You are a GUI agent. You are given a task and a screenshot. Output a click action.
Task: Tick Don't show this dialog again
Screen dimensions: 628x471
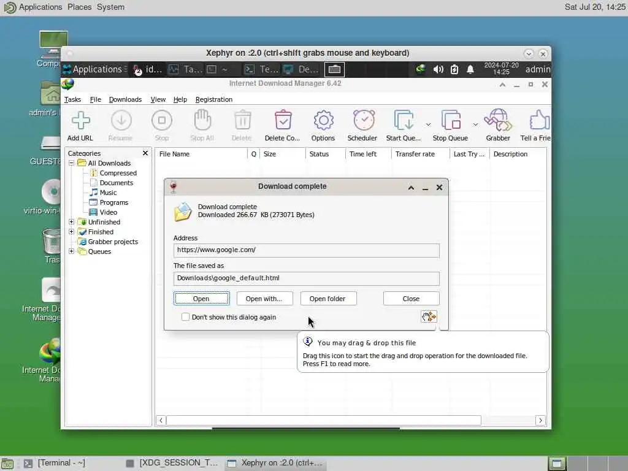185,317
